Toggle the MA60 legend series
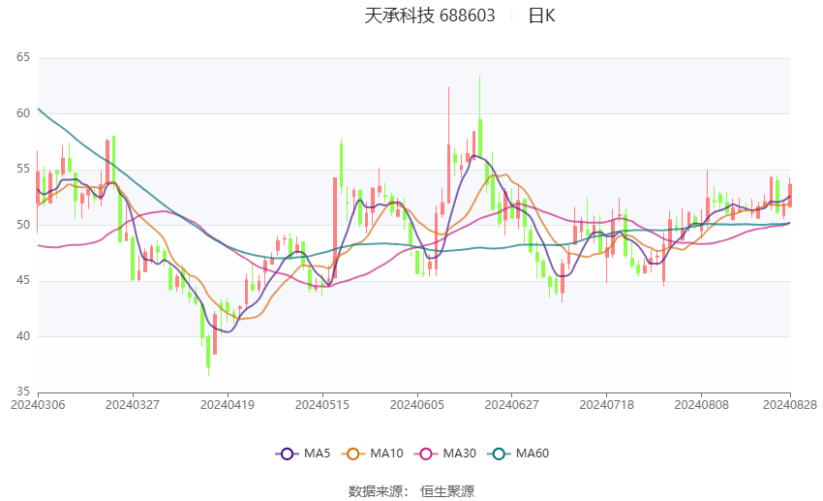The height and width of the screenshot is (501, 823). point(518,454)
